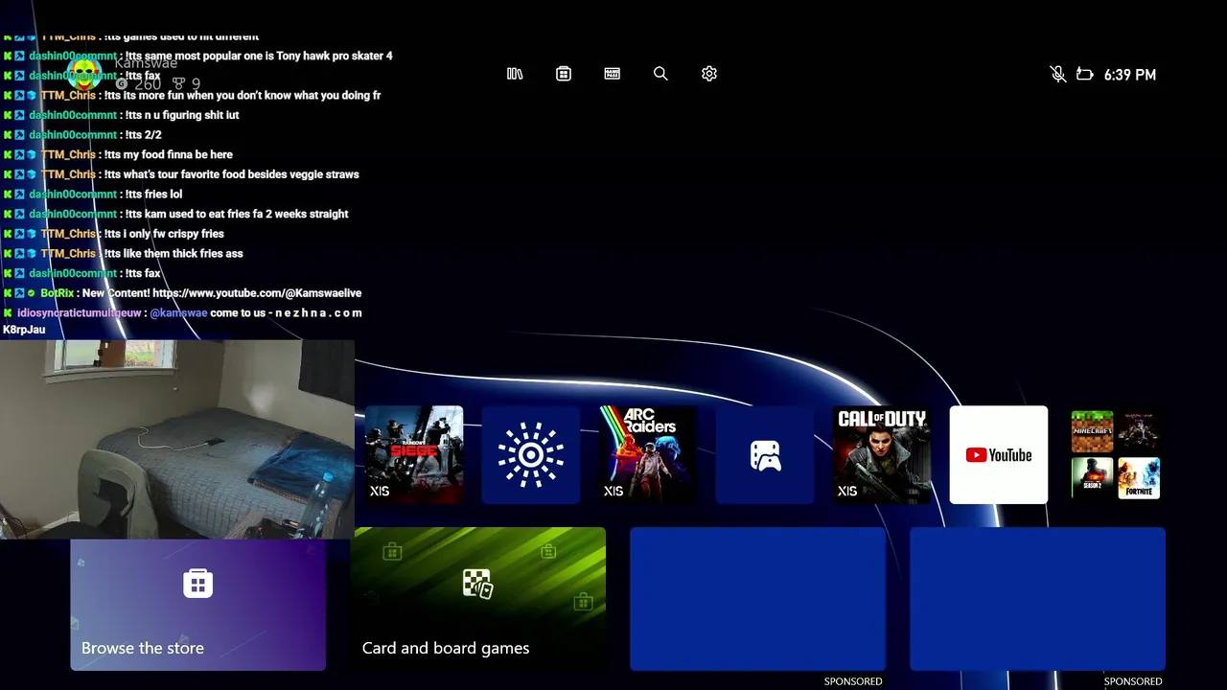The width and height of the screenshot is (1227, 690).
Task: Open the Game Pass icon in top bar
Action: coord(613,74)
